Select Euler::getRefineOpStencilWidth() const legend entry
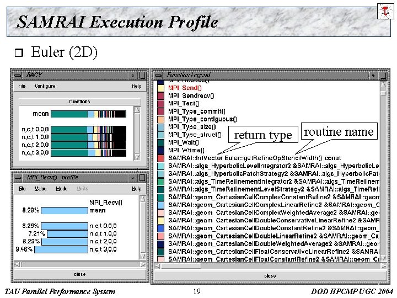397x298 pixels. click(255, 158)
